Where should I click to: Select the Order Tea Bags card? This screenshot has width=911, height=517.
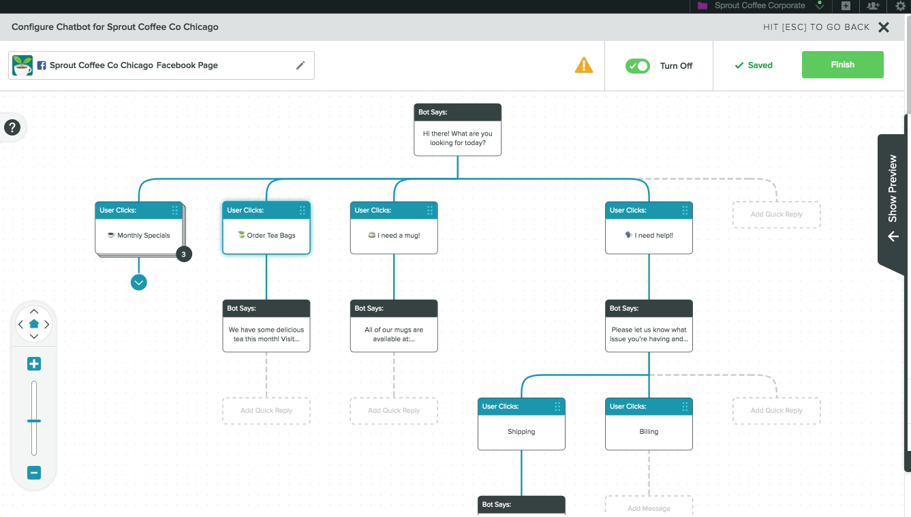[x=266, y=228]
